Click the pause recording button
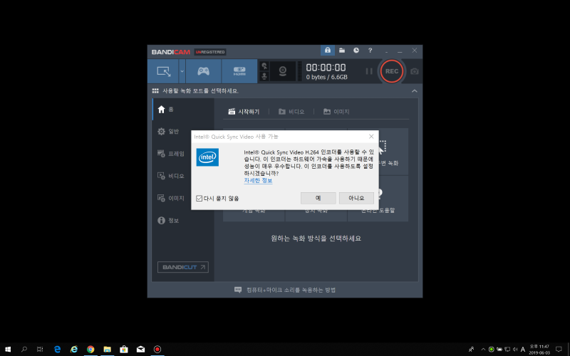Screen dimensions: 570x356 [369, 71]
